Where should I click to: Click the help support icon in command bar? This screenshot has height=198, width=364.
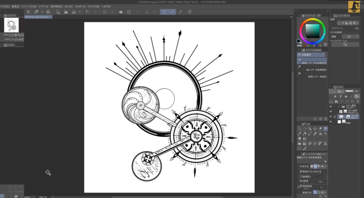click(190, 12)
